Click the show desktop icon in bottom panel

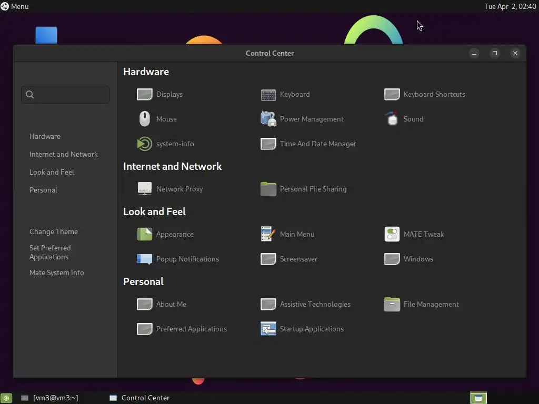[x=6, y=398]
